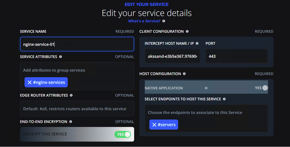
Task: Click the Edge Router Attributes input field
Action: click(77, 109)
